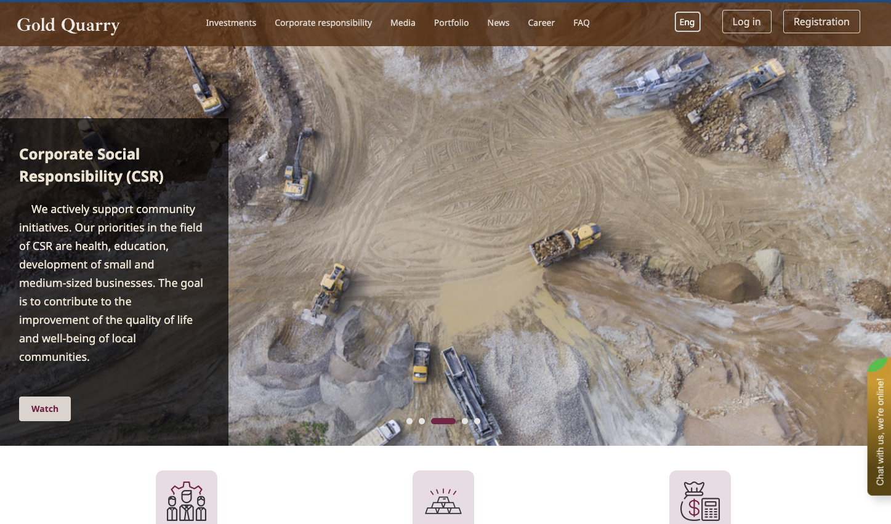The width and height of the screenshot is (891, 524).
Task: Navigate to Corporate responsibility
Action: pyautogui.click(x=323, y=23)
